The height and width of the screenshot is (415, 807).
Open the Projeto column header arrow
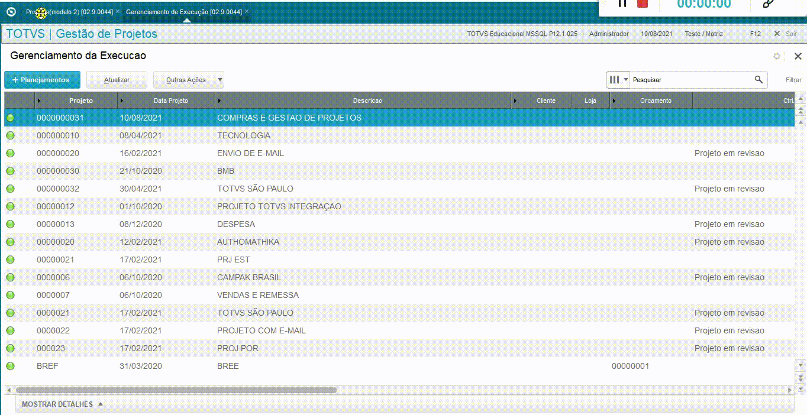coord(39,100)
